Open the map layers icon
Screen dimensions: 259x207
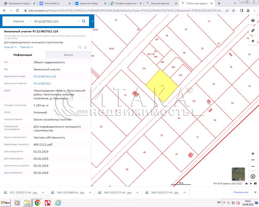coord(253,20)
